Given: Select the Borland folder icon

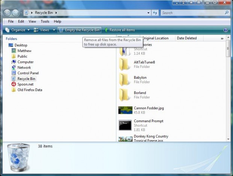Looking at the screenshot, I should (x=125, y=95).
